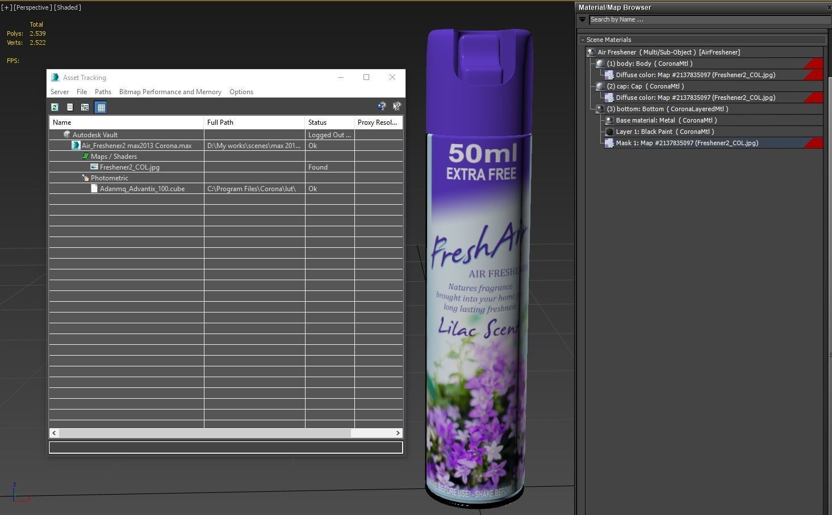Open the viewport [+] menu
The width and height of the screenshot is (832, 515).
6,7
